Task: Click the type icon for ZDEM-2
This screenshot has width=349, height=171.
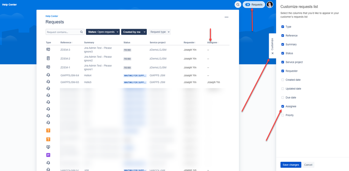Action: pos(48,58)
